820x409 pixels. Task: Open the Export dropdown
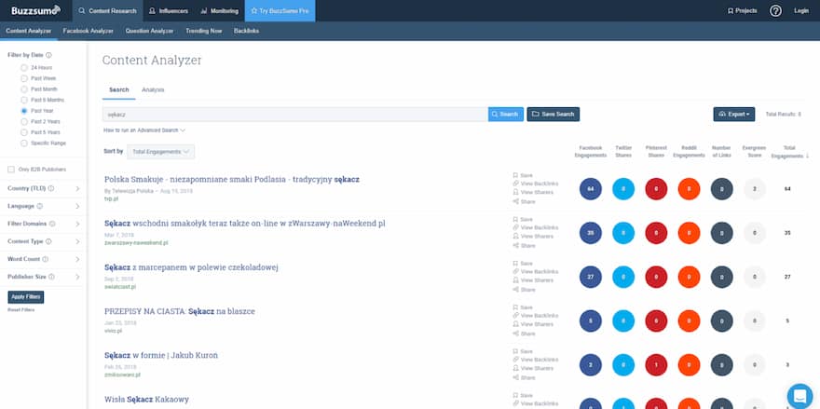(733, 114)
